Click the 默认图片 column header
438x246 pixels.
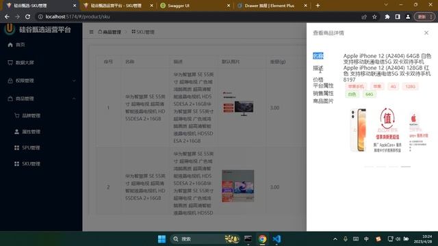[231, 61]
